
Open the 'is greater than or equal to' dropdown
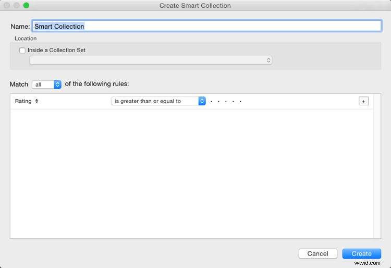(158, 101)
